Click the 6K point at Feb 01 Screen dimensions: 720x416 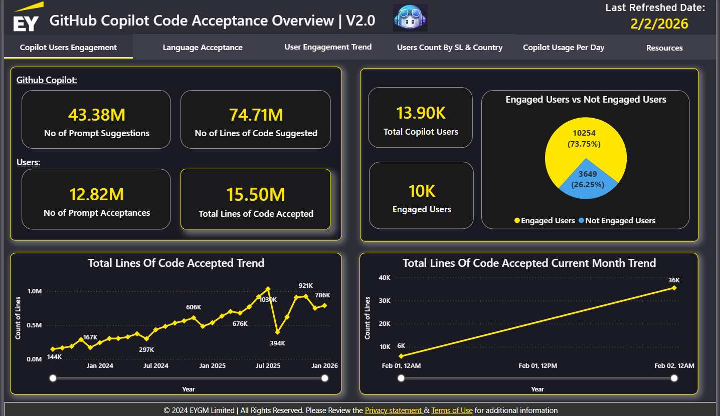click(401, 356)
